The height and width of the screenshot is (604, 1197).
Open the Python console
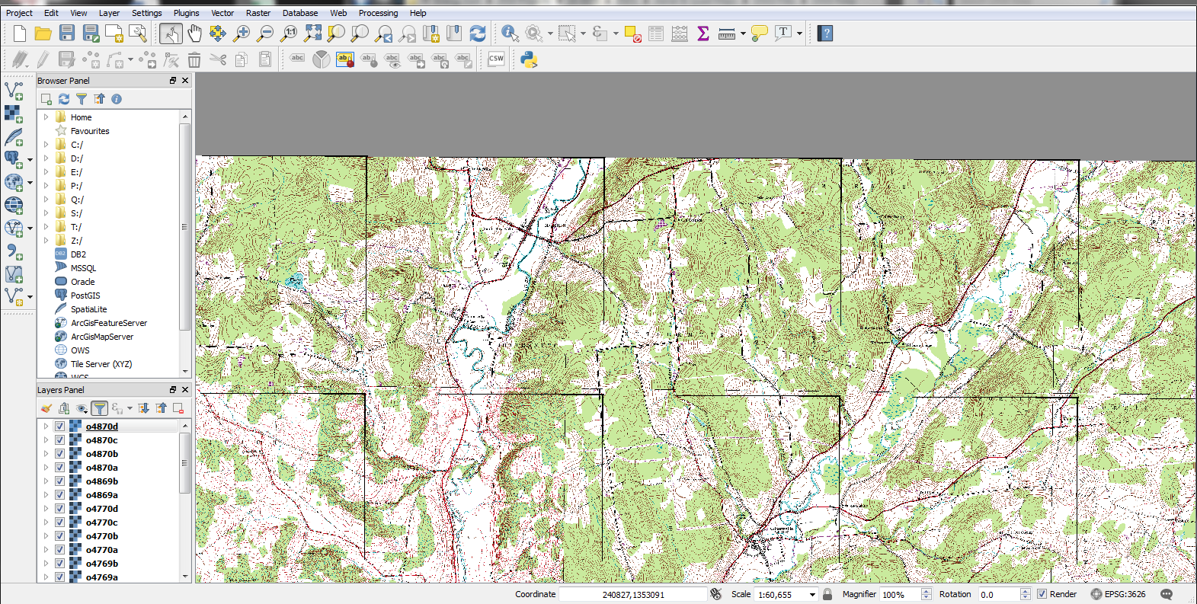pyautogui.click(x=529, y=59)
